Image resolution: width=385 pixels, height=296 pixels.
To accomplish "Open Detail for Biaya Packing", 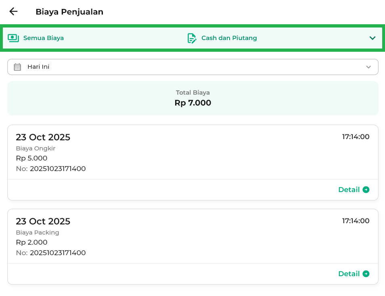I will (349, 274).
